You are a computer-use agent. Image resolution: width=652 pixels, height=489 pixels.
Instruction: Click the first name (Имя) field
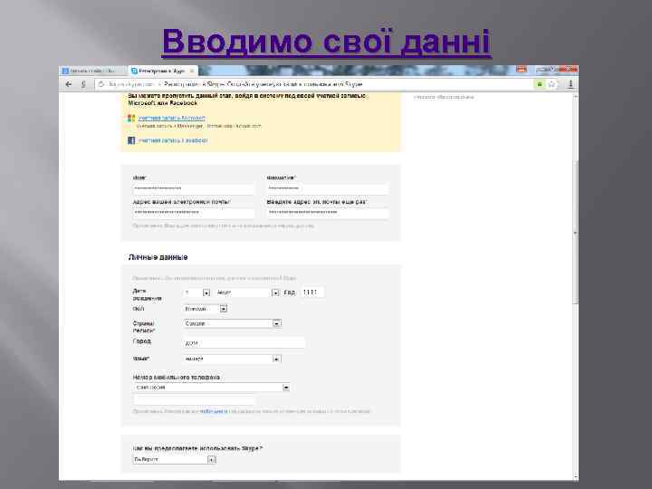[194, 188]
